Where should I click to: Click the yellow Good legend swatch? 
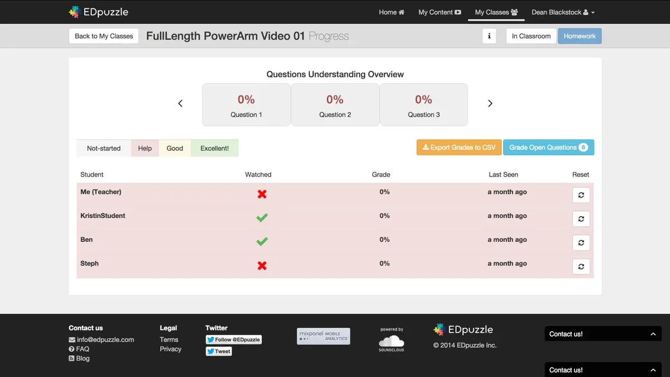tap(175, 148)
